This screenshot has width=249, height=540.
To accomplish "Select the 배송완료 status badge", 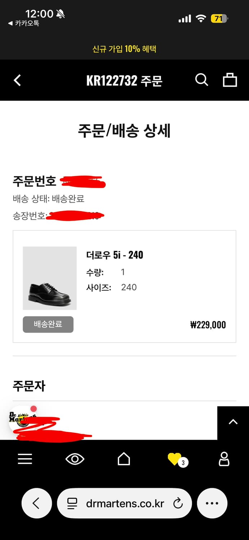I will (48, 324).
